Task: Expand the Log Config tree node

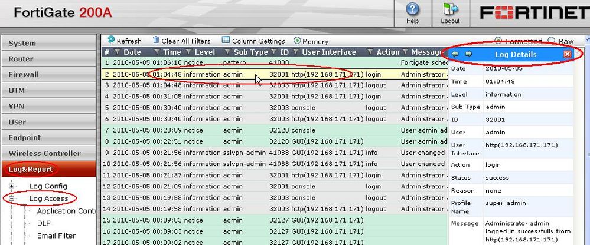Action: click(12, 186)
